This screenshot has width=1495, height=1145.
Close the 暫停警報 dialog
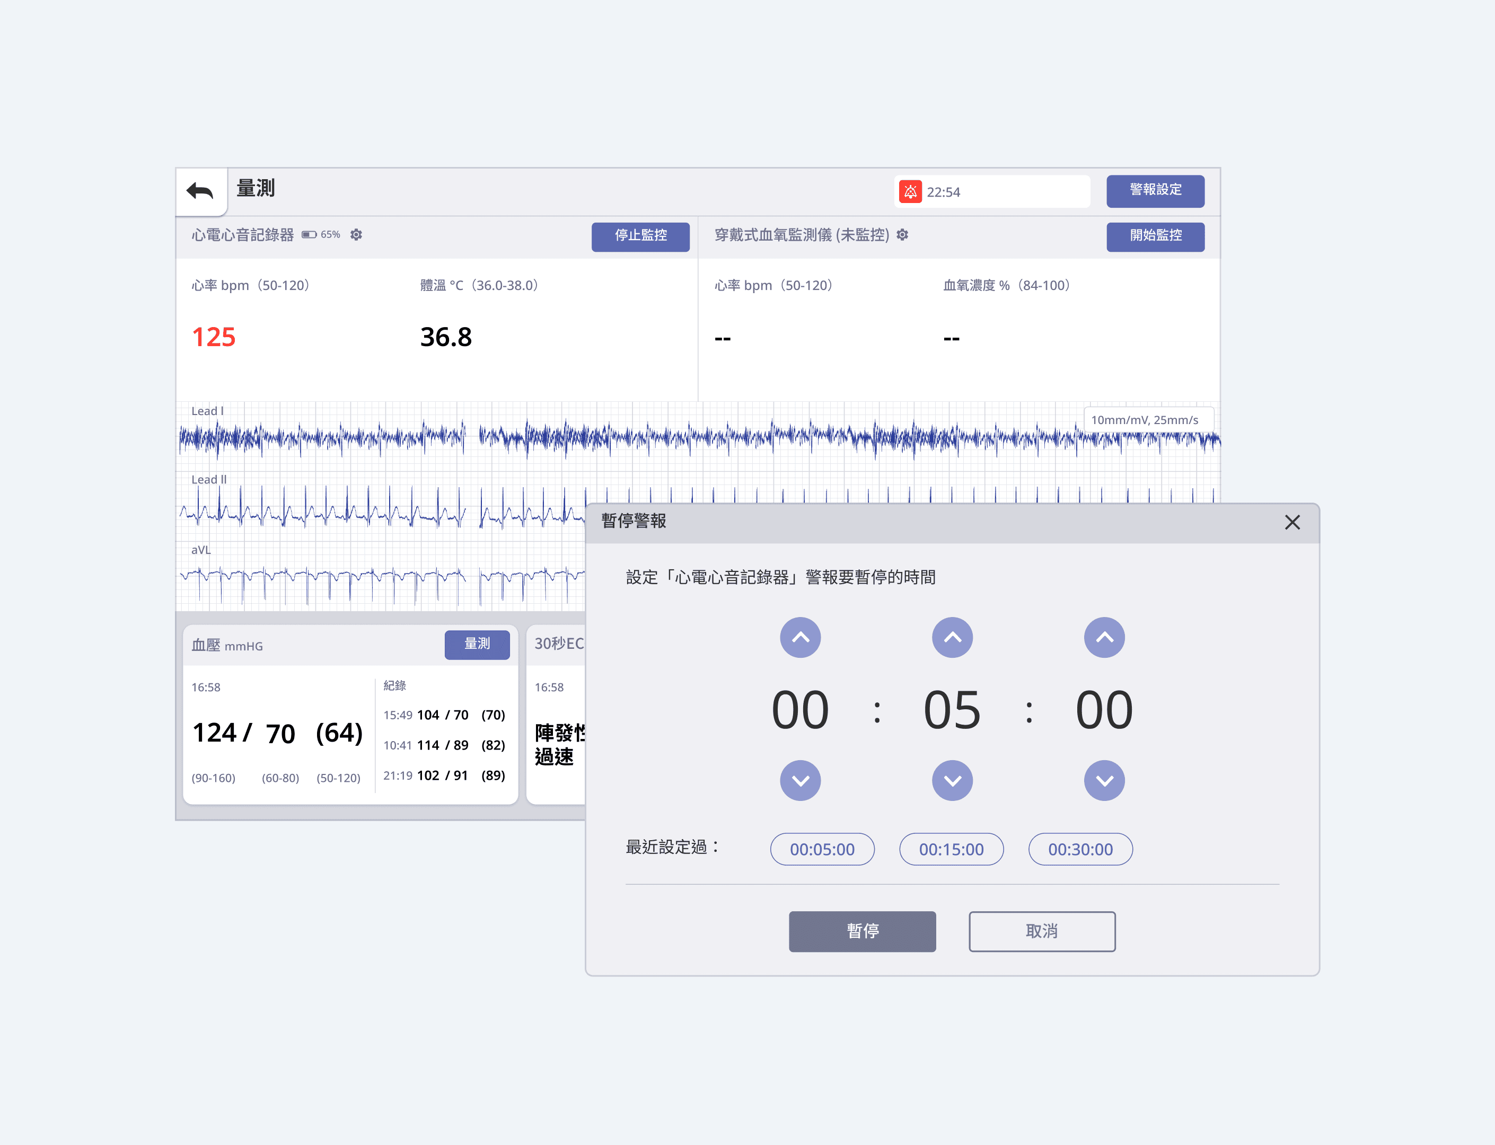pyautogui.click(x=1292, y=523)
